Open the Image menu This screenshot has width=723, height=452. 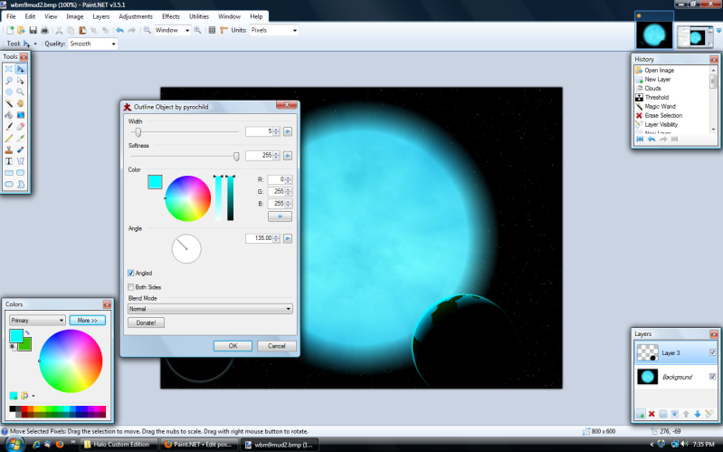75,16
